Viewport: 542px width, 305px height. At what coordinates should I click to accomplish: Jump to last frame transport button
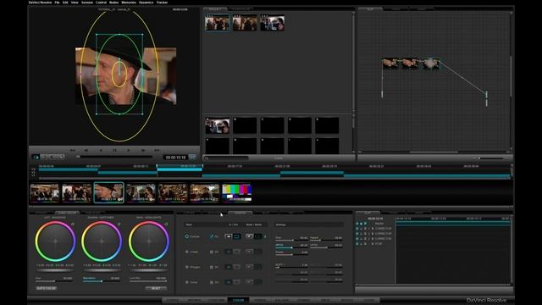157,151
